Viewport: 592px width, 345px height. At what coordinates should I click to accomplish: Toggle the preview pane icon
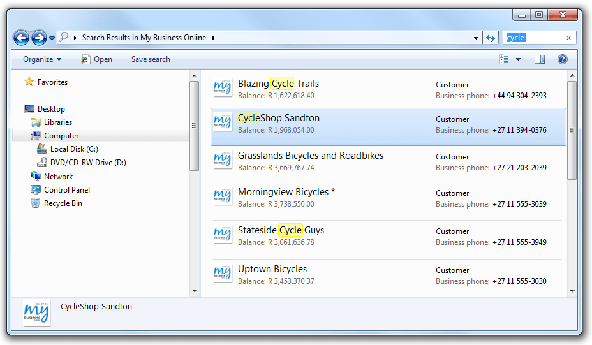point(539,59)
